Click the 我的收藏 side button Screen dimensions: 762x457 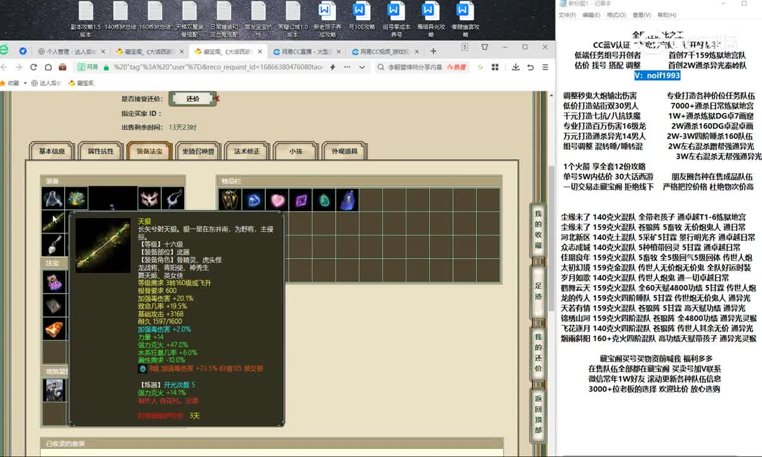(x=538, y=230)
